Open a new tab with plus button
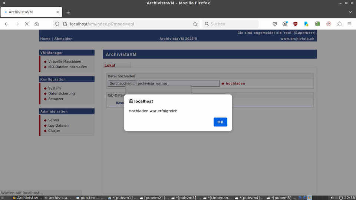 pos(68,12)
